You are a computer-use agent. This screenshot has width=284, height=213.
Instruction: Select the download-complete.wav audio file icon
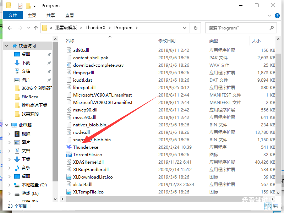tap(69, 65)
